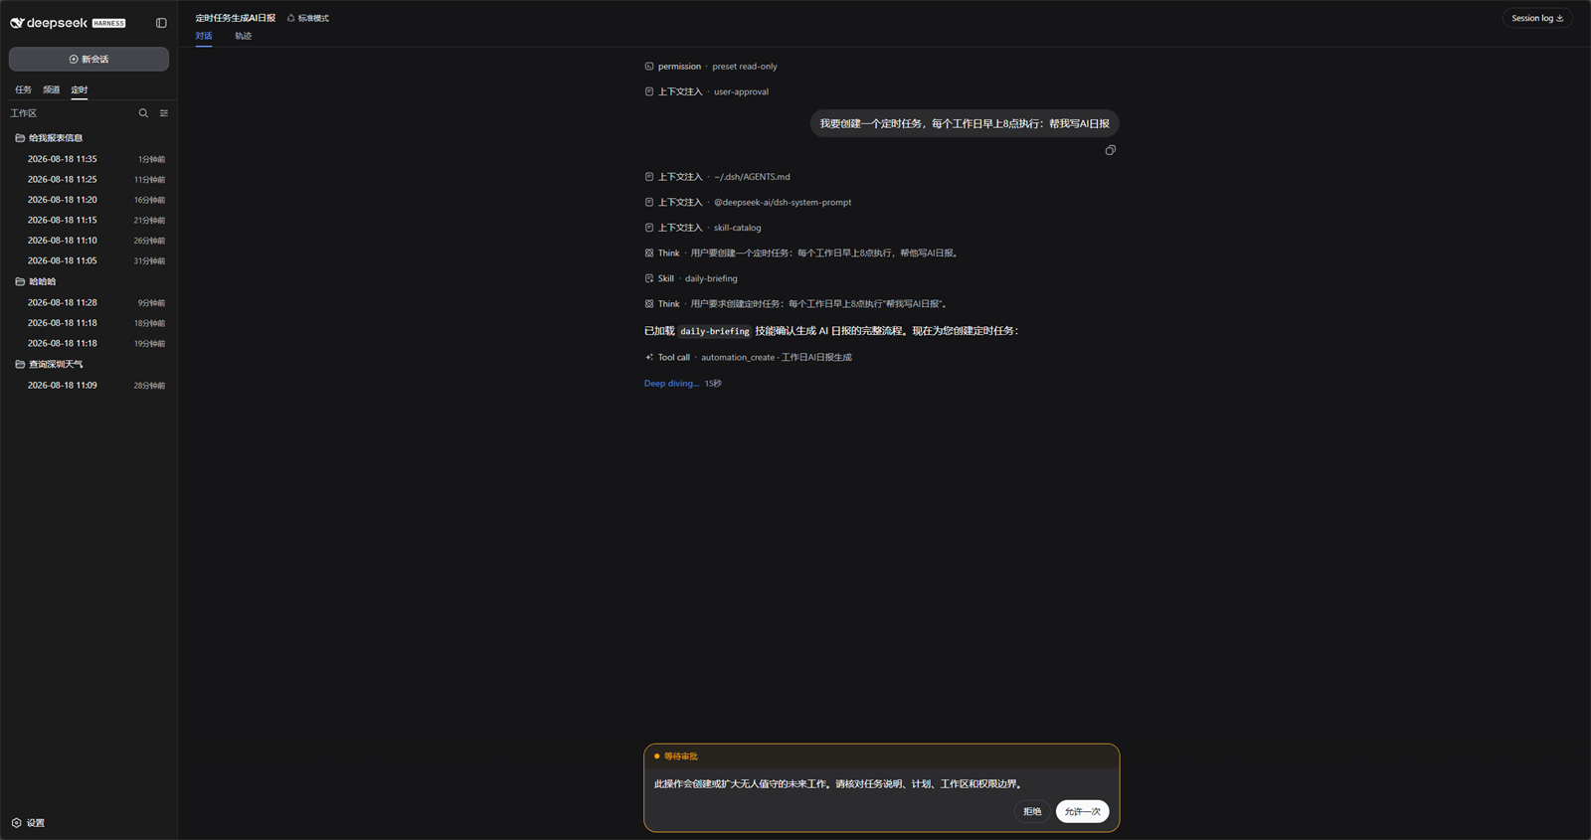This screenshot has width=1591, height=840.
Task: Click the standard mode bell icon
Action: click(x=291, y=18)
